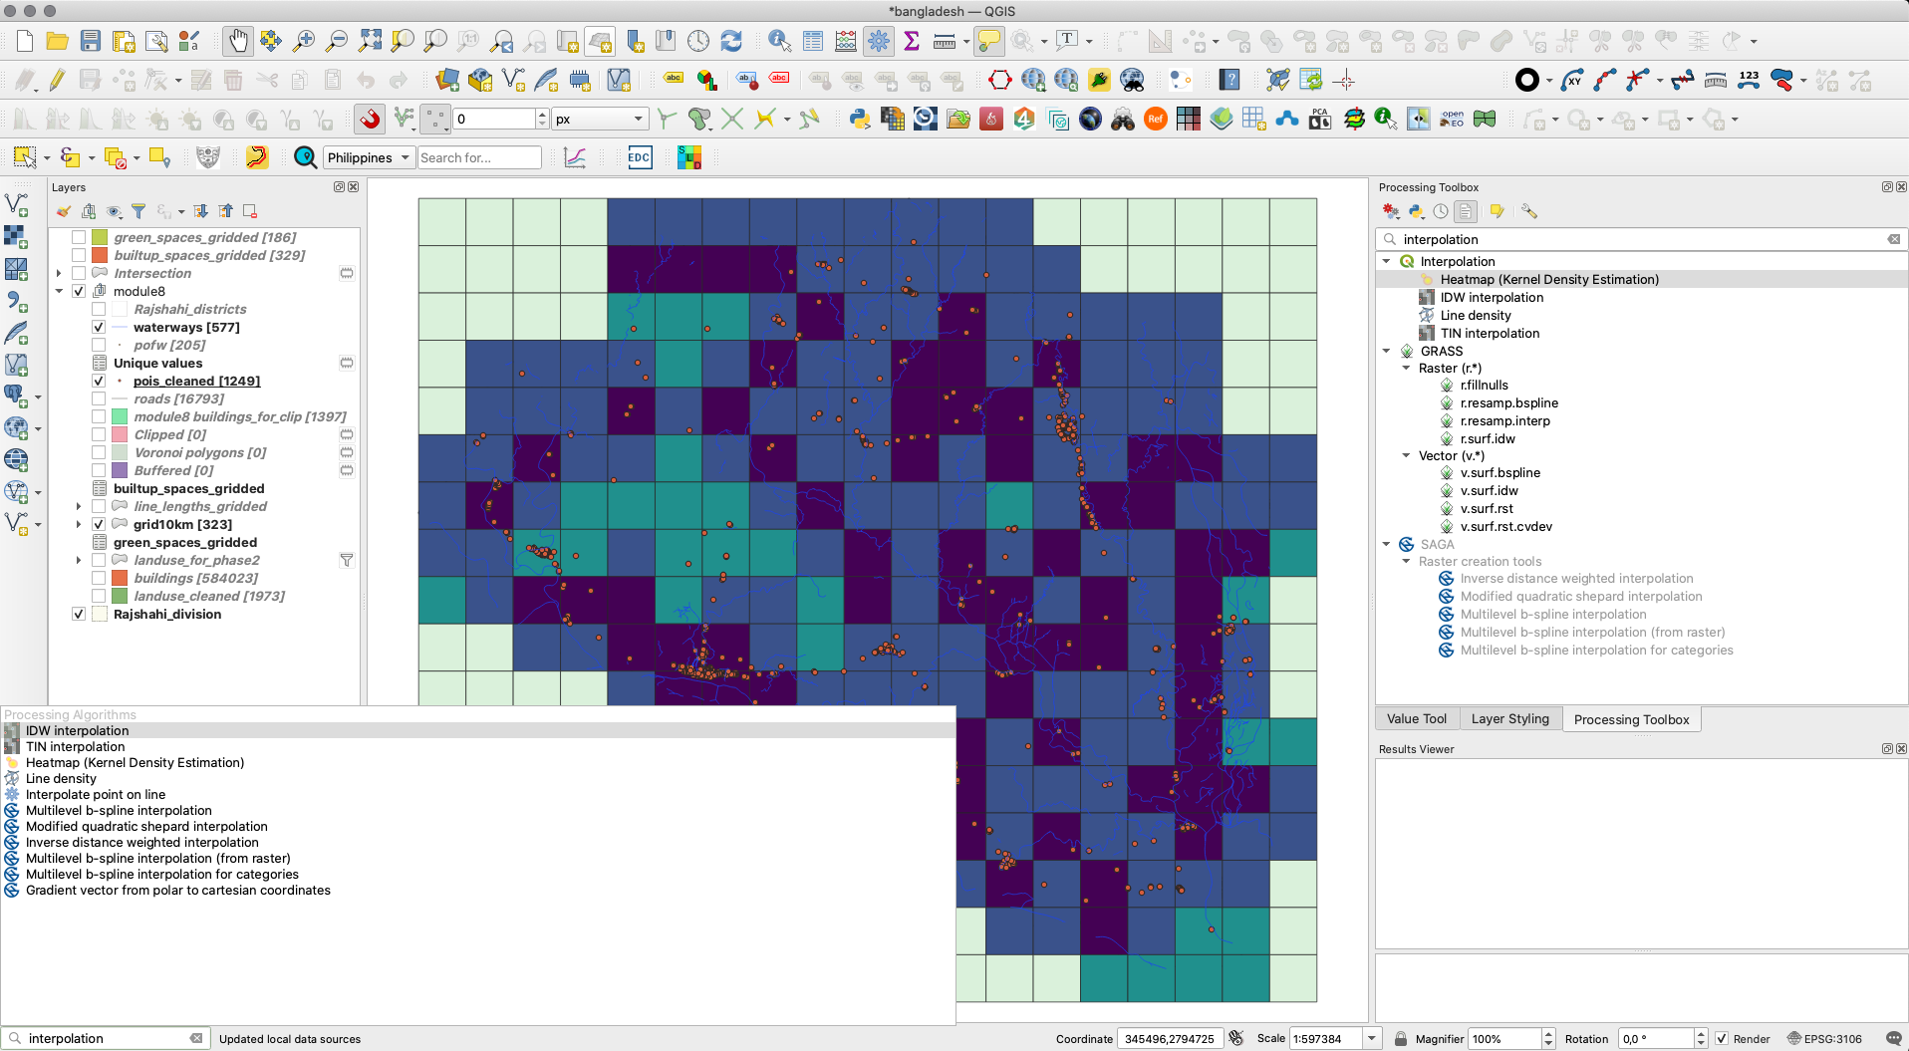Open Processing options wrench icon
Screen dimensions: 1909x1051
coord(1529,211)
